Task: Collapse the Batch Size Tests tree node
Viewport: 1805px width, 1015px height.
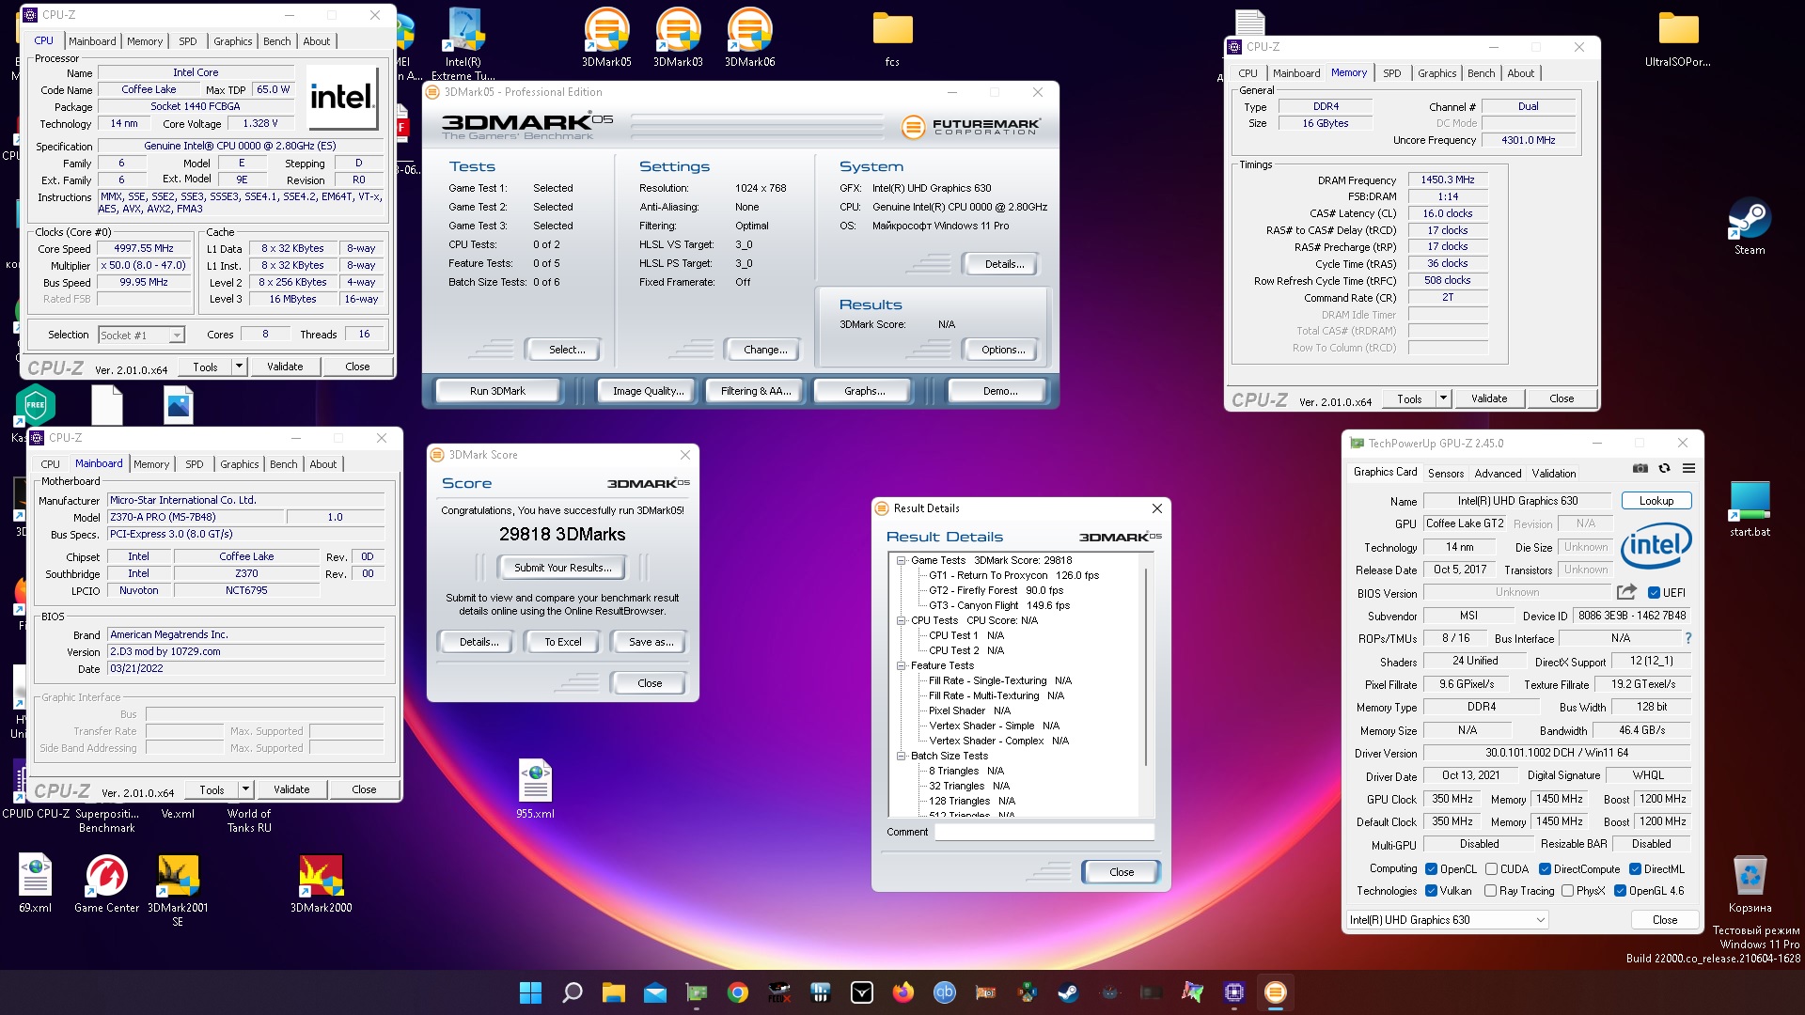Action: point(901,756)
